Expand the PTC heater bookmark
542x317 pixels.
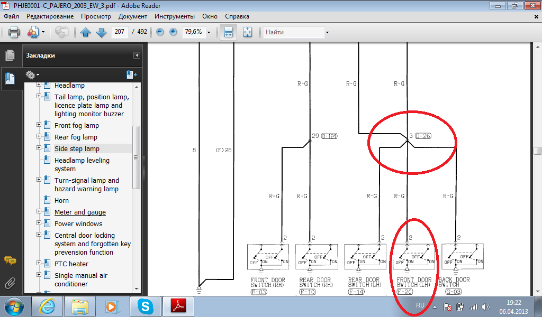point(39,263)
